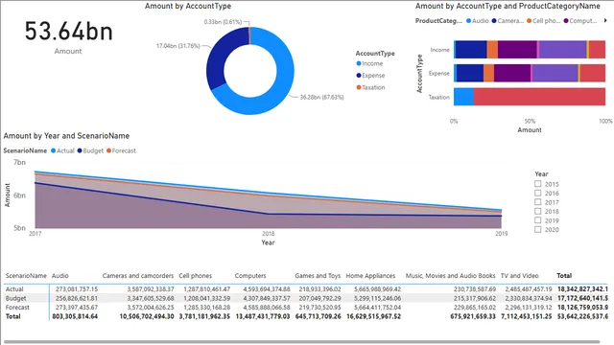The width and height of the screenshot is (614, 345).
Task: Sort by Home Appliances column header
Action: click(370, 276)
